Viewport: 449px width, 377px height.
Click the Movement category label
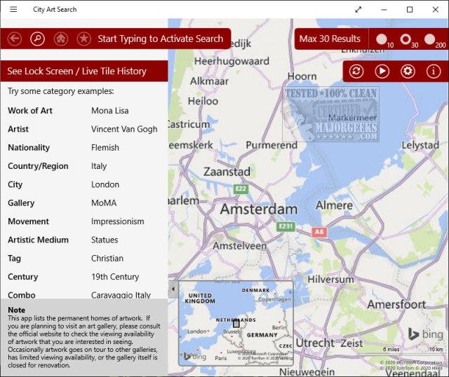coord(28,221)
